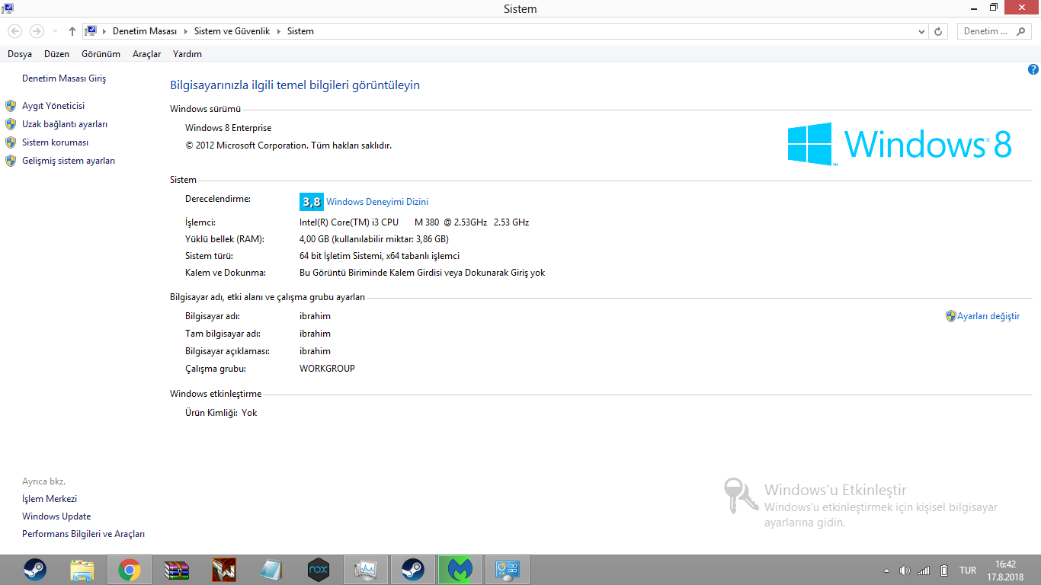The width and height of the screenshot is (1041, 585).
Task: Open the Dosya menu
Action: (20, 54)
